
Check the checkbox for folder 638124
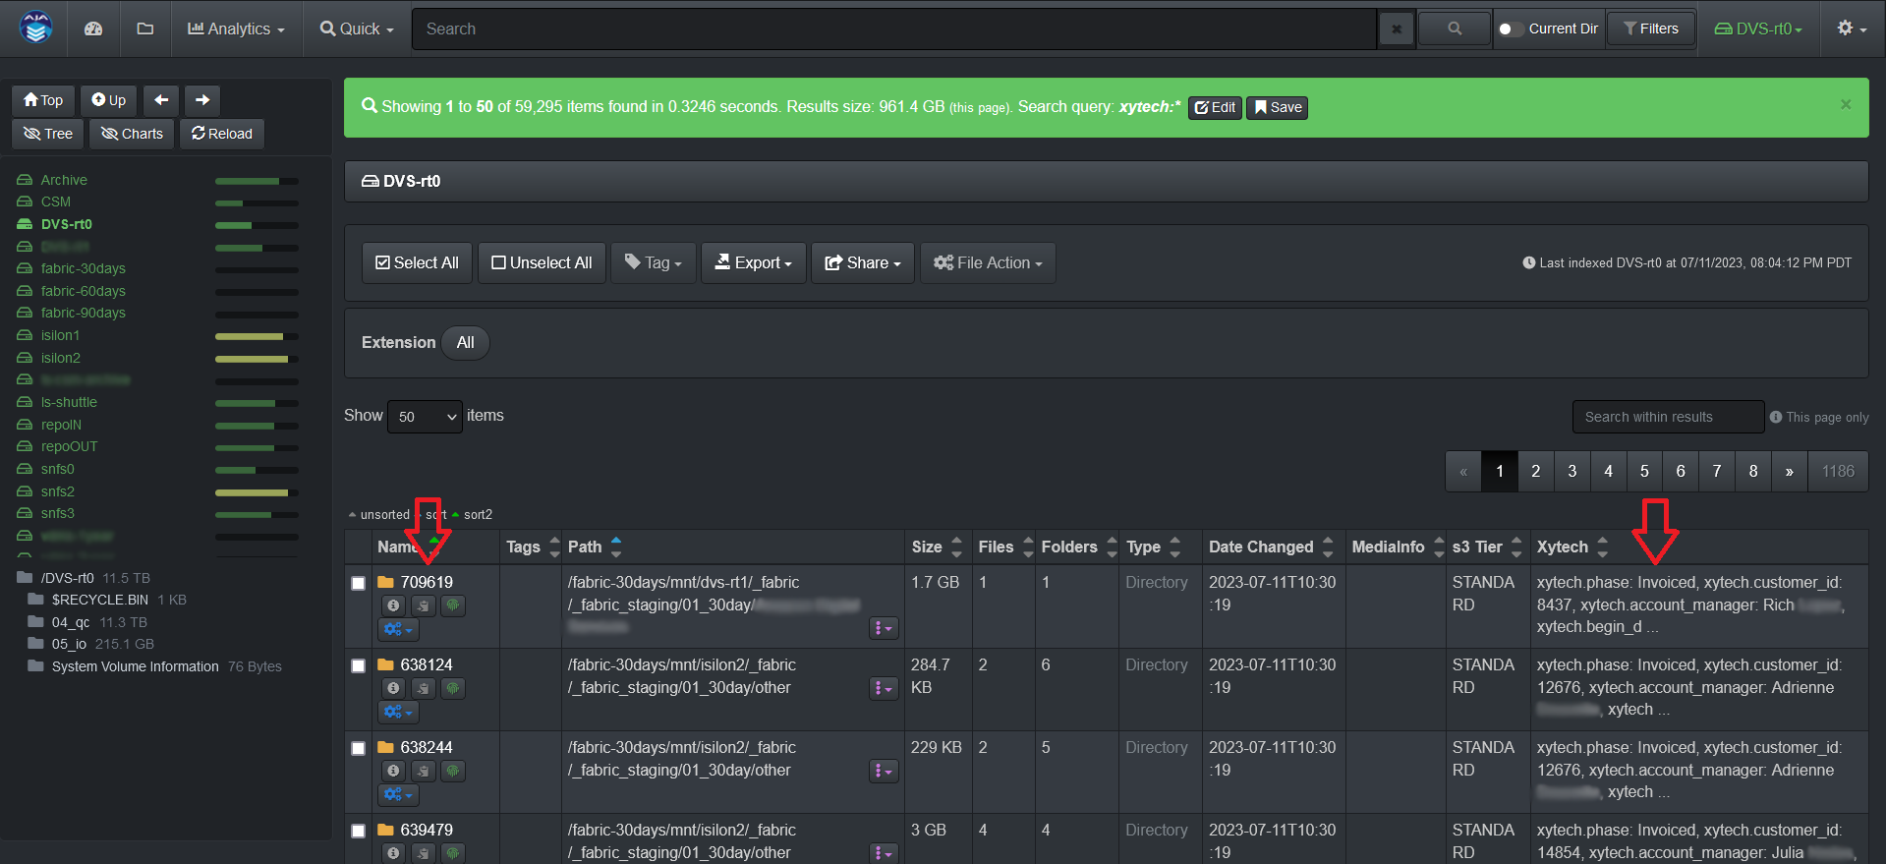click(x=359, y=666)
